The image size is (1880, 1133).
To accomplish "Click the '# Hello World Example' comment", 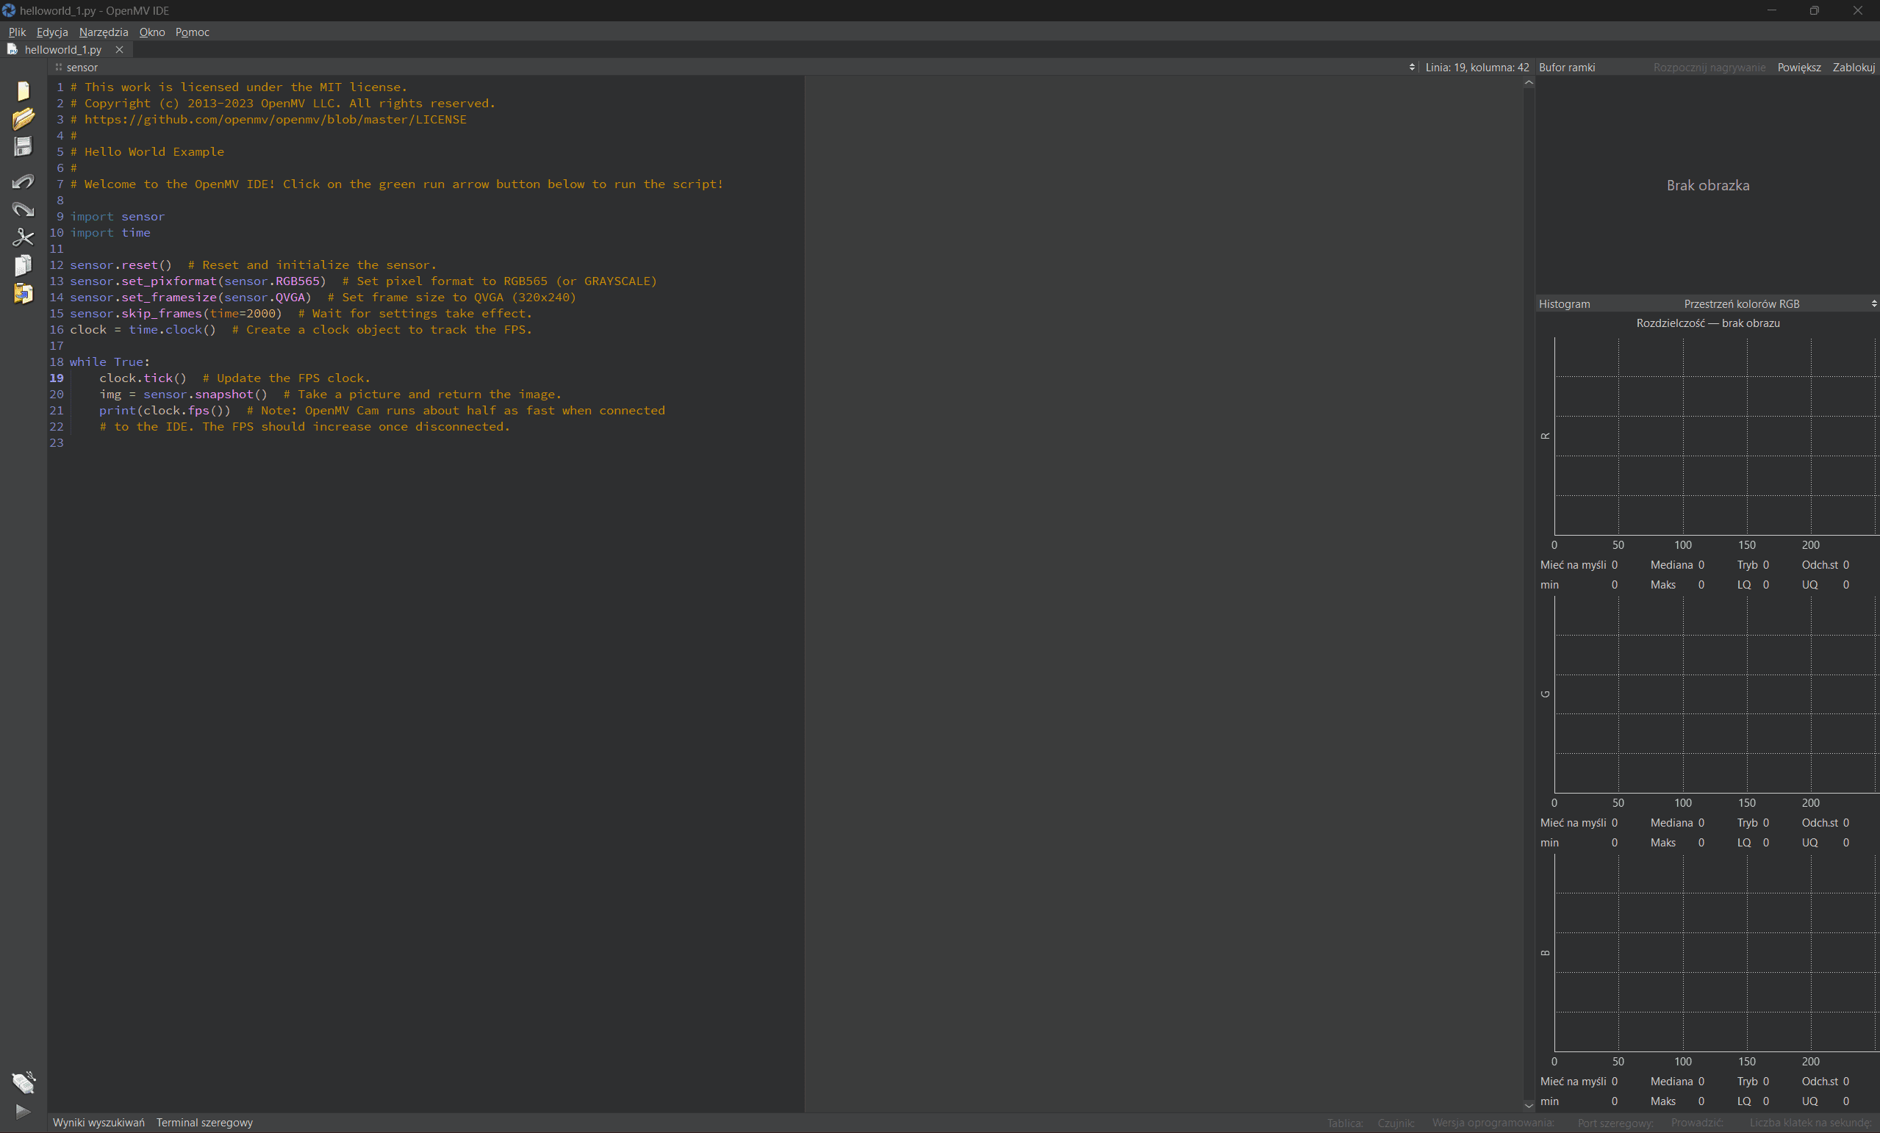I will tap(147, 151).
